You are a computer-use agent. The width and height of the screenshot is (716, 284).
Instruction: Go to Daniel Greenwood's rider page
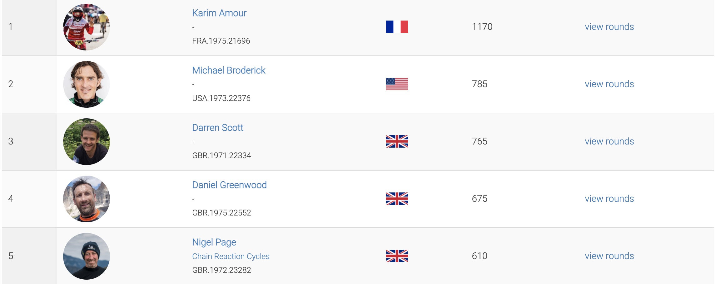229,185
